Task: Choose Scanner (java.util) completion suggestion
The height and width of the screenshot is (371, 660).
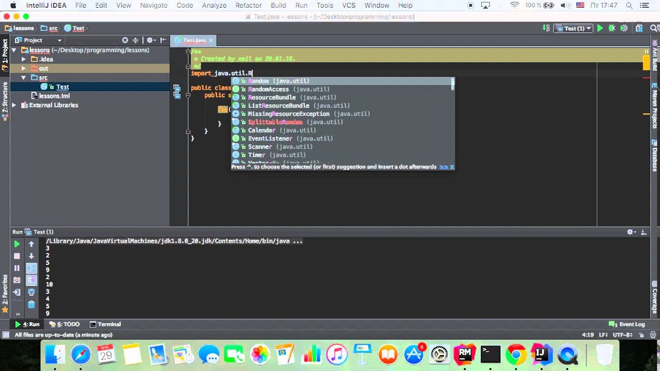Action: point(341,147)
